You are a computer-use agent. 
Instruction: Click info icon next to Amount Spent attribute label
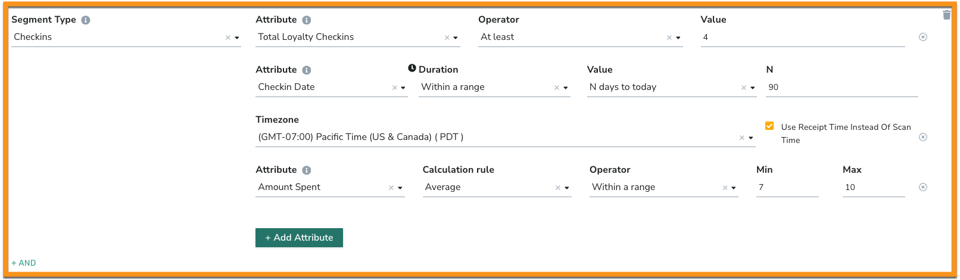[x=307, y=170]
